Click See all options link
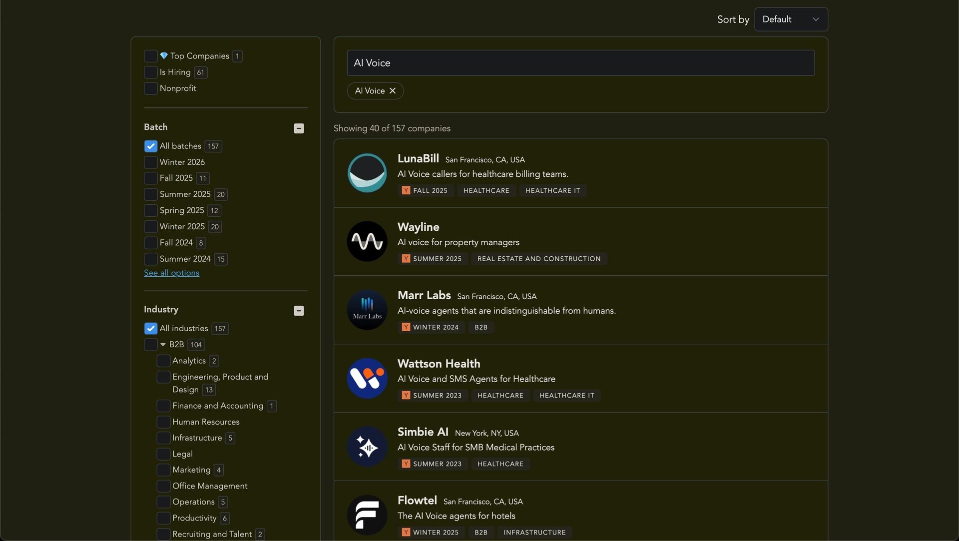This screenshot has width=959, height=541. click(171, 273)
